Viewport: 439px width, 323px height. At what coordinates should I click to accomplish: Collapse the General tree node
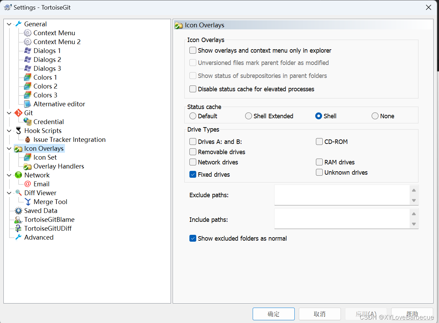click(9, 24)
